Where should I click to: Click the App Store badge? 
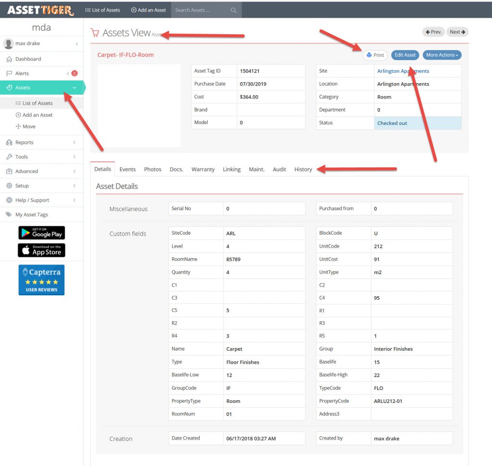(x=41, y=251)
